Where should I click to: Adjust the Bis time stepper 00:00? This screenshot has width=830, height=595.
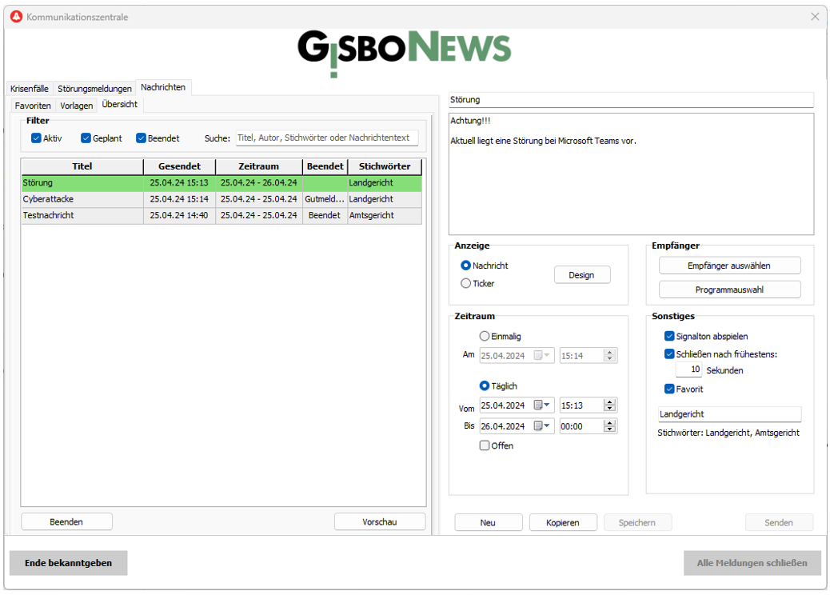[609, 425]
